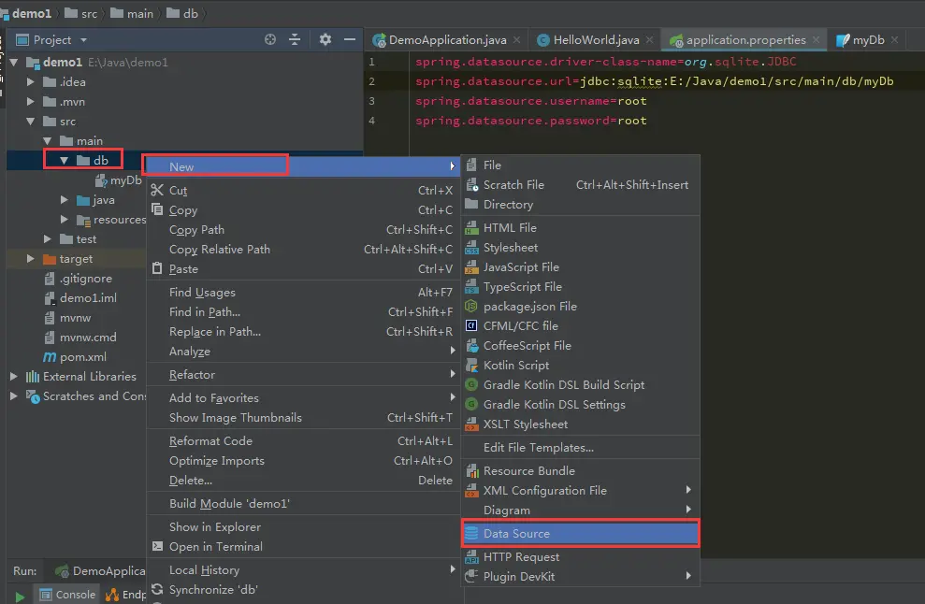Viewport: 925px width, 604px height.
Task: Open XML Configuration File submenu
Action: 581,490
